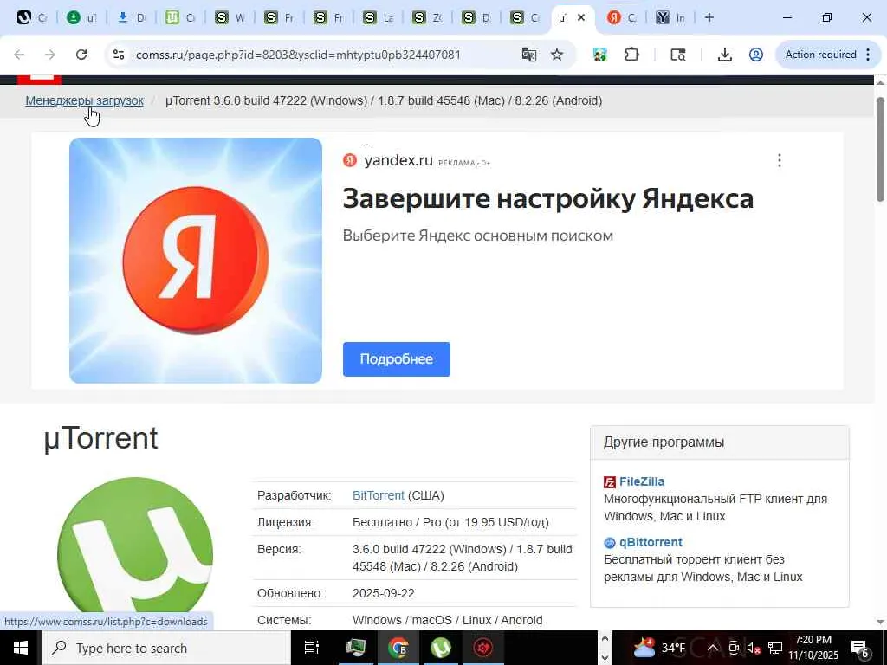
Task: Open the notification center icon
Action: point(860,648)
